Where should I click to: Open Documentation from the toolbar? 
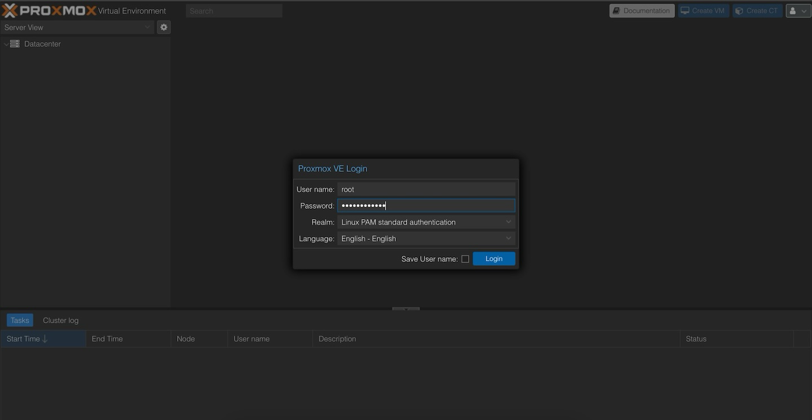pyautogui.click(x=641, y=10)
